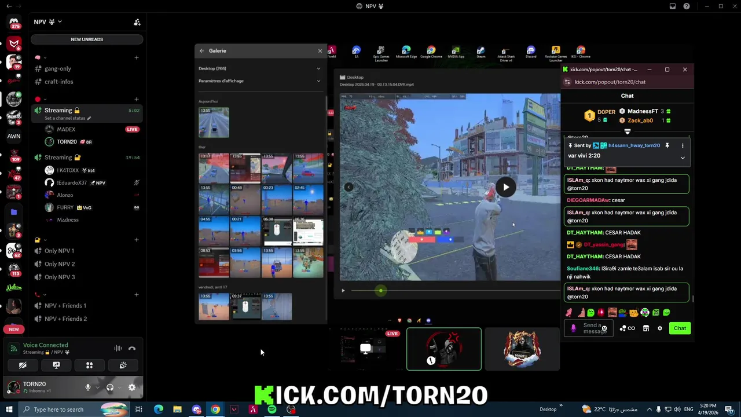The height and width of the screenshot is (417, 741).
Task: Expand the pinned message chevron in Kick chat
Action: click(683, 158)
